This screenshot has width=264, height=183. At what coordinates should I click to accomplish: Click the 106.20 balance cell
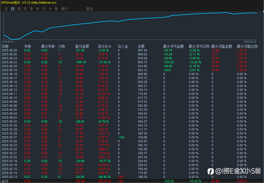[142, 177]
